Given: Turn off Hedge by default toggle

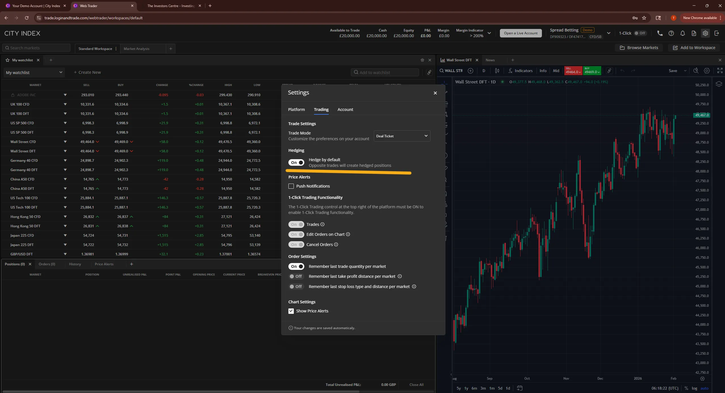Looking at the screenshot, I should 296,163.
